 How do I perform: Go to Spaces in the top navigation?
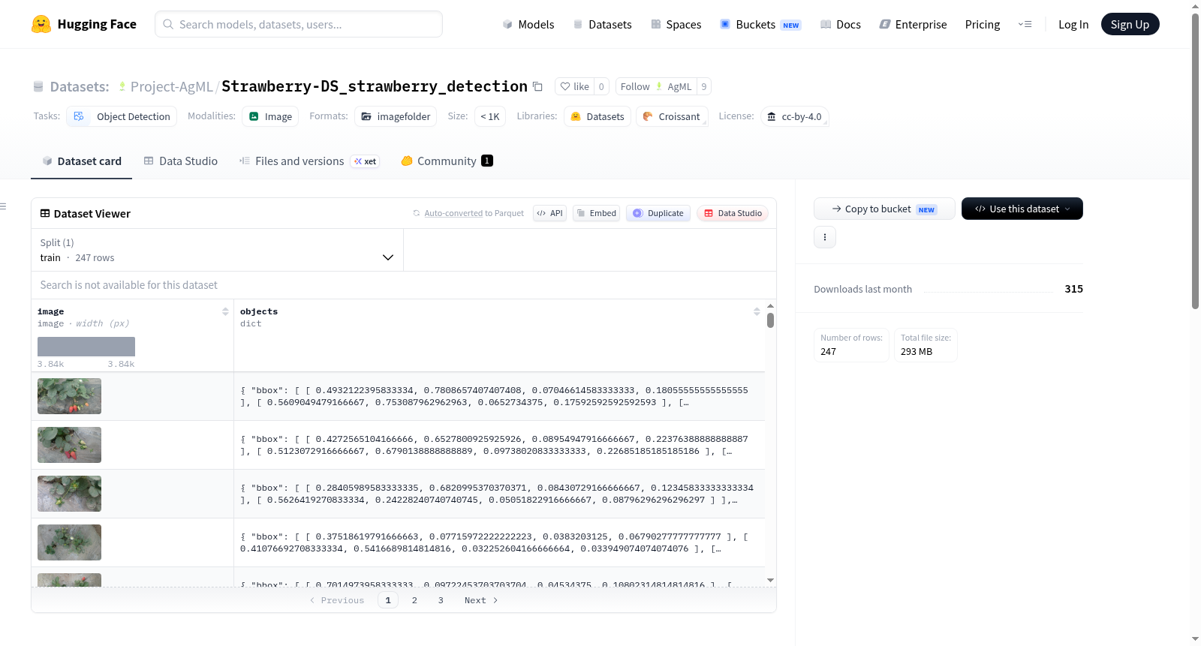676,24
